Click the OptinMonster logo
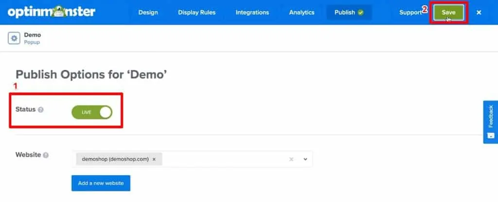This screenshot has width=498, height=202. [x=52, y=12]
